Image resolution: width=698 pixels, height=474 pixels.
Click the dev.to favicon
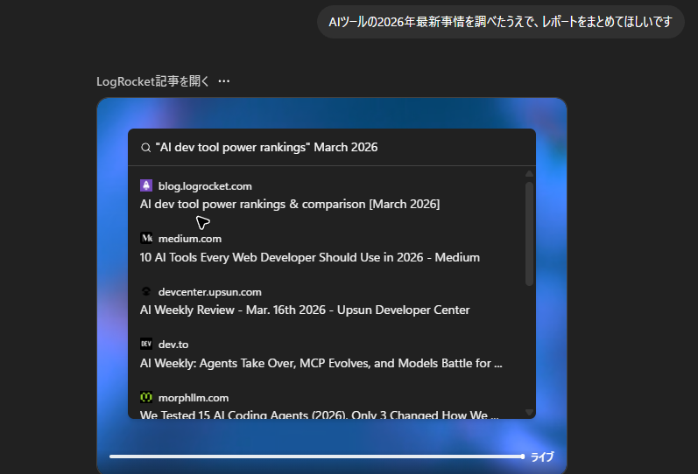(146, 344)
